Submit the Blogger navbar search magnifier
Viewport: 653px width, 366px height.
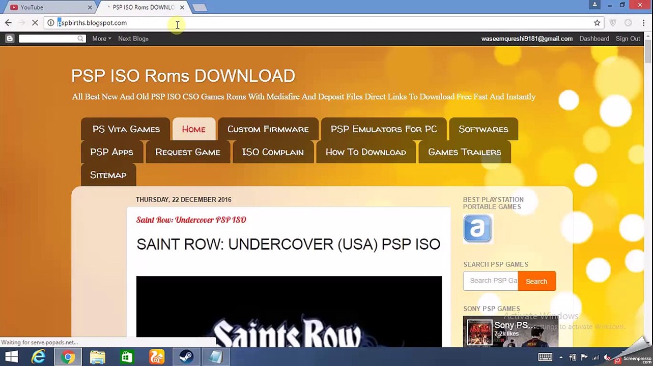click(x=80, y=39)
